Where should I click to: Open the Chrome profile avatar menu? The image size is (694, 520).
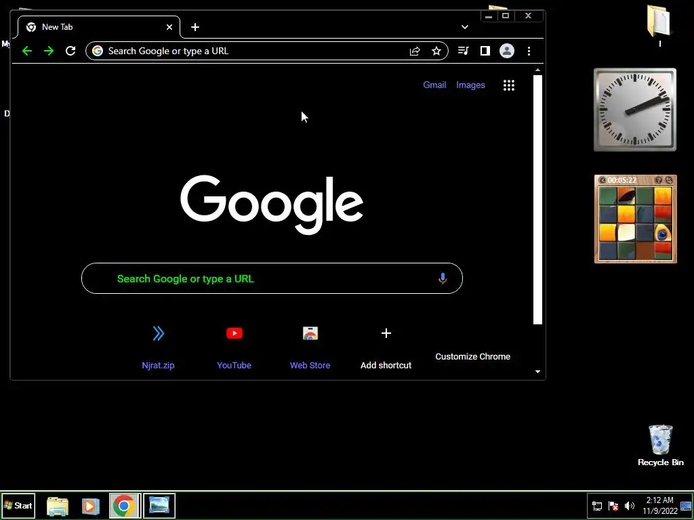click(507, 51)
